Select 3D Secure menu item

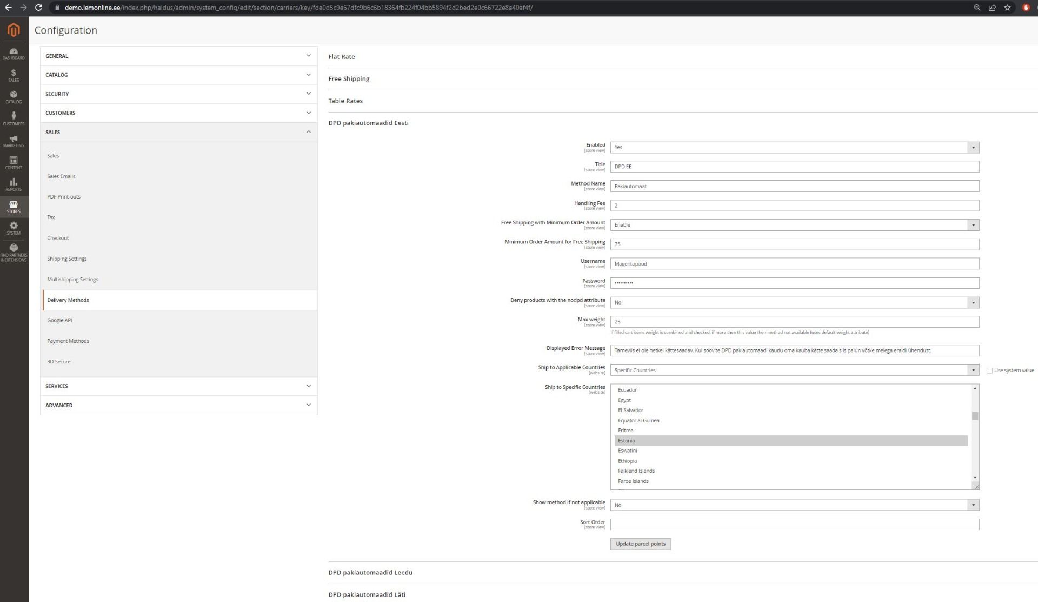(x=58, y=362)
